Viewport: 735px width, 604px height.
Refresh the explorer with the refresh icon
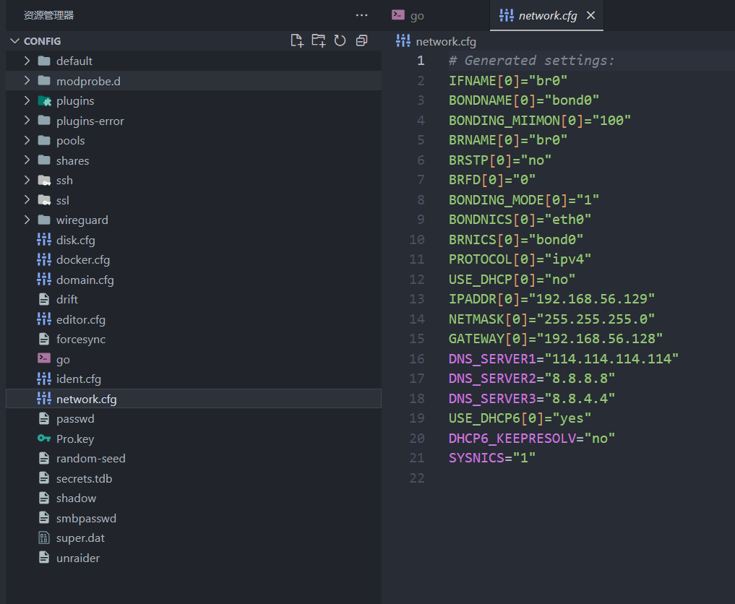pos(340,40)
